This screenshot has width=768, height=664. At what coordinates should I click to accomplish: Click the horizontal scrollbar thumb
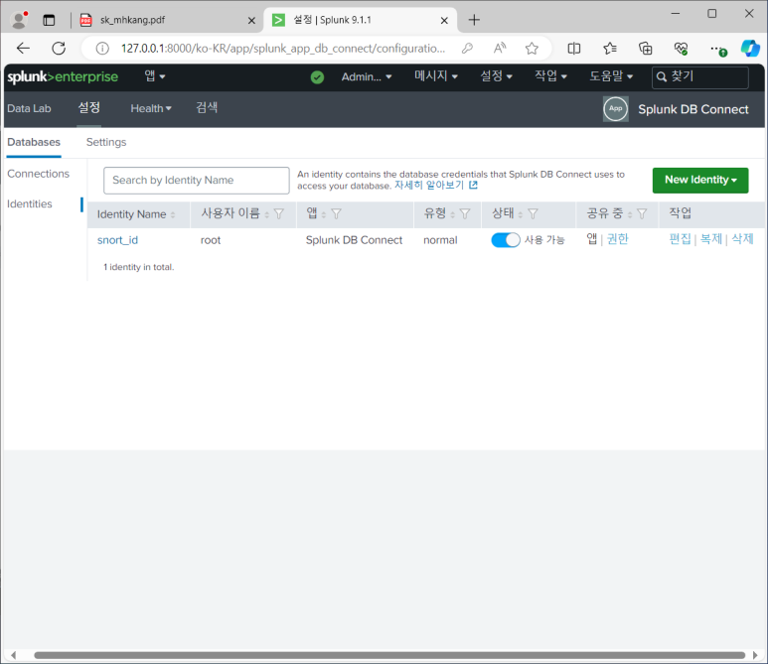[x=389, y=655]
